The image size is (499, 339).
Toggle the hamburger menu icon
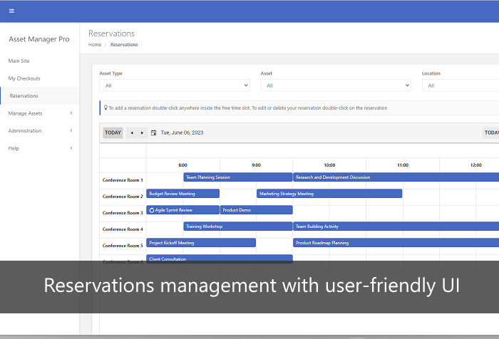(12, 11)
